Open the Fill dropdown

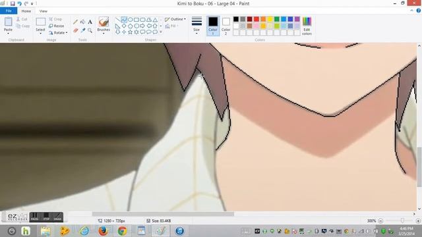pos(171,26)
